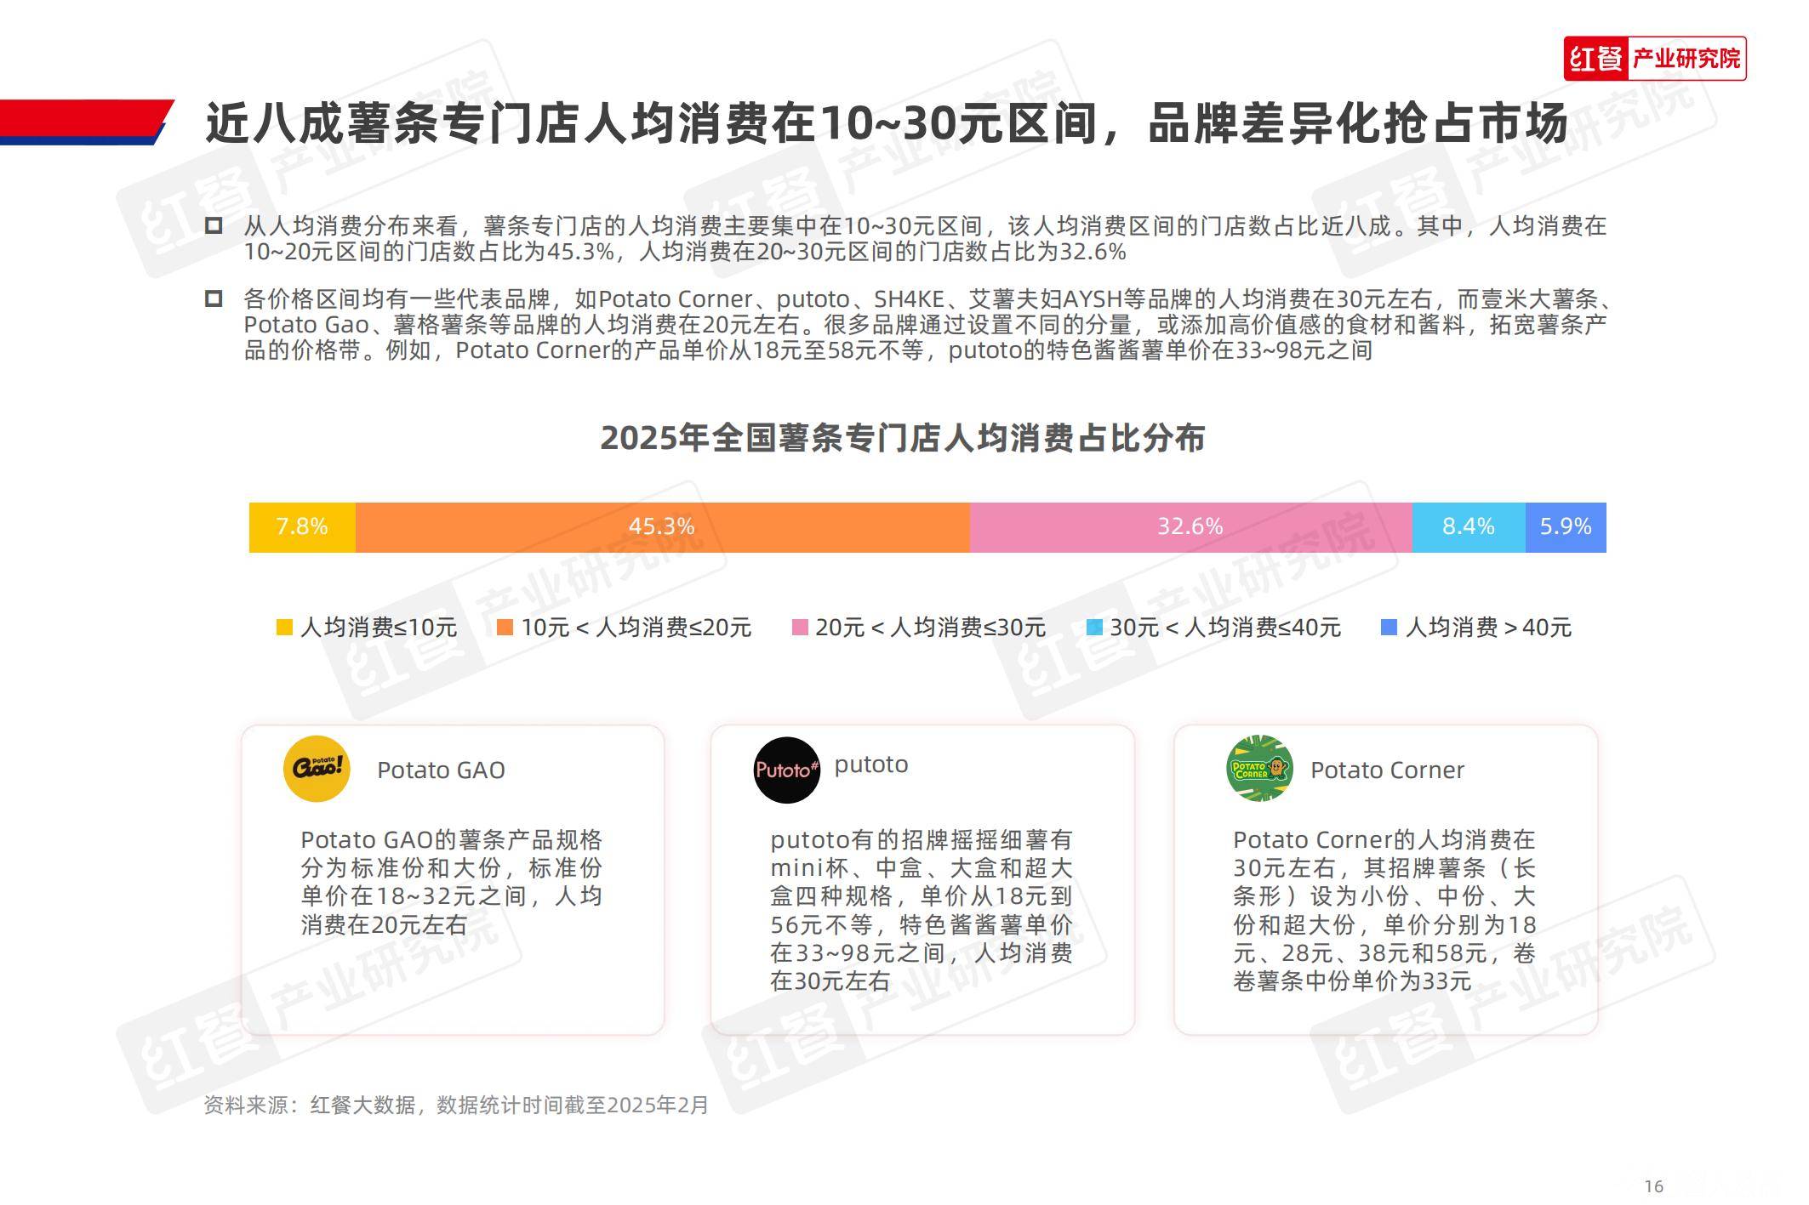Click the first bullet square before 从人均消费分布来看
The width and height of the screenshot is (1809, 1205).
coord(214,225)
